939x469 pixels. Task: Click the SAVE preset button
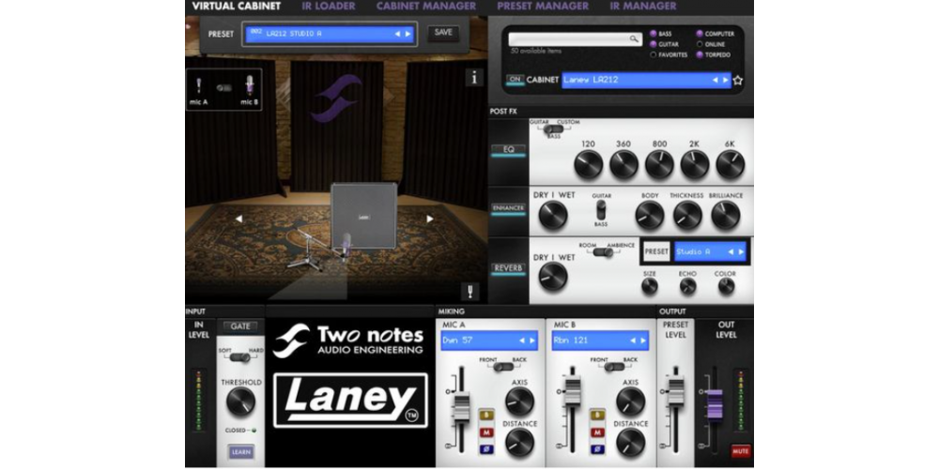tap(443, 33)
